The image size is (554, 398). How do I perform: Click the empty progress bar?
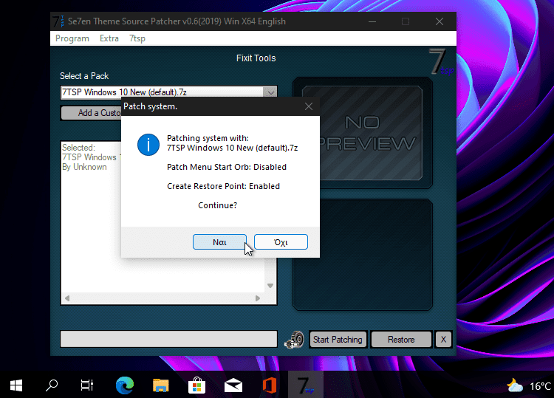[x=168, y=339]
